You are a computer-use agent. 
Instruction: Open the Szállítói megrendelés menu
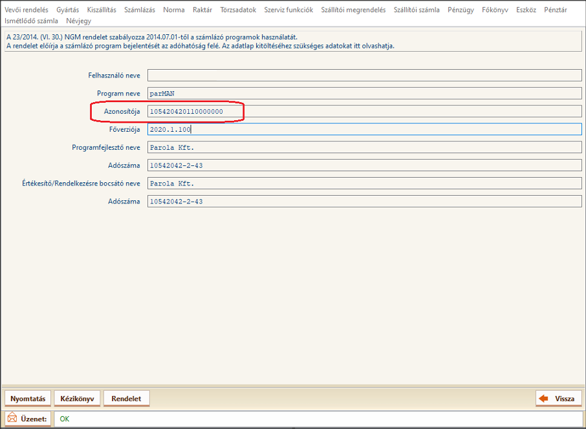(353, 10)
